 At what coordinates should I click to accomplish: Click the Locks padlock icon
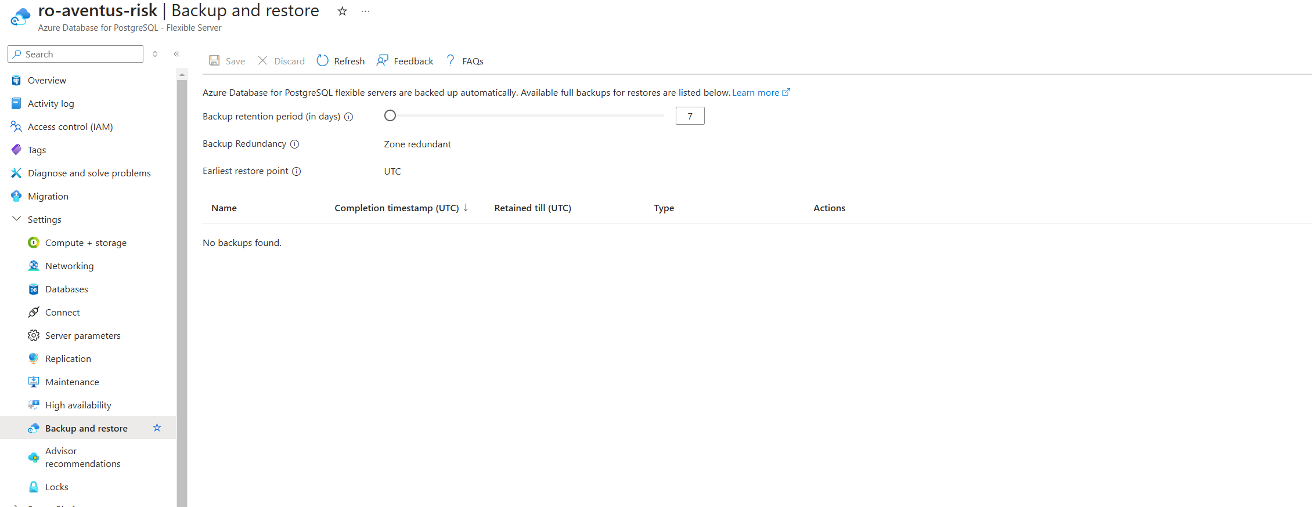(x=34, y=487)
